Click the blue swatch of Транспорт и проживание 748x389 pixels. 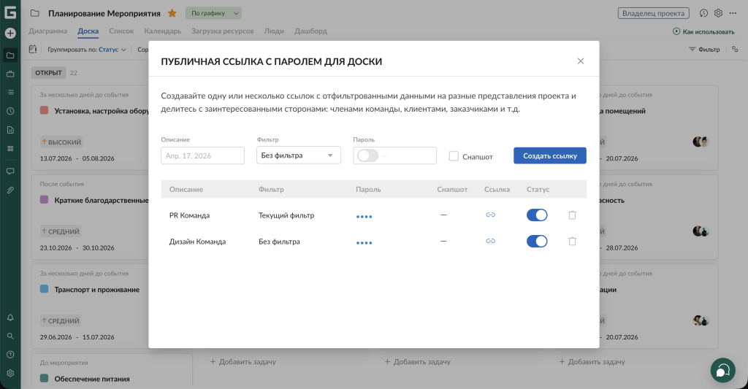click(x=45, y=289)
